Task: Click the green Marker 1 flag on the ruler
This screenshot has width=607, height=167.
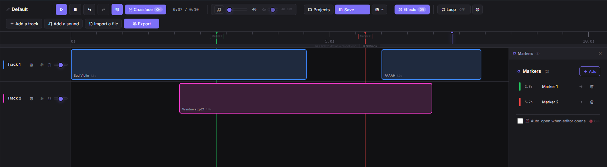Action: click(x=217, y=36)
